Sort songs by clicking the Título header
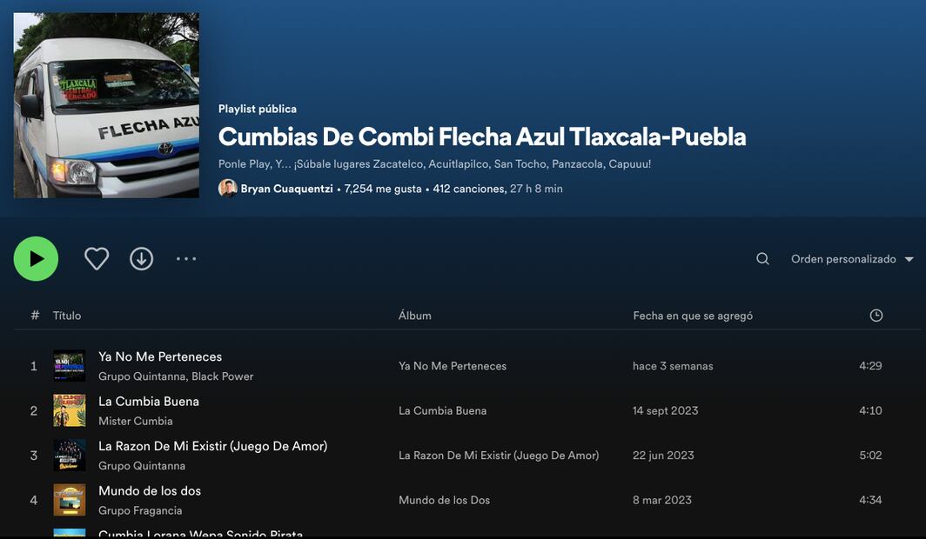The image size is (926, 539). (x=67, y=315)
